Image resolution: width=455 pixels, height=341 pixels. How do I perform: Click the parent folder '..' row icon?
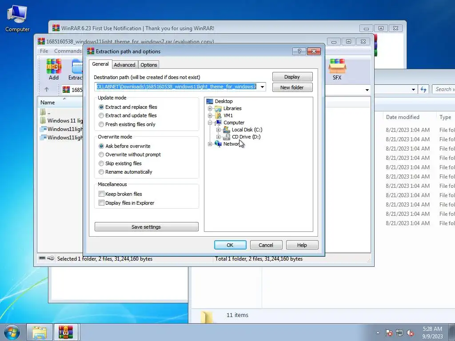click(43, 112)
